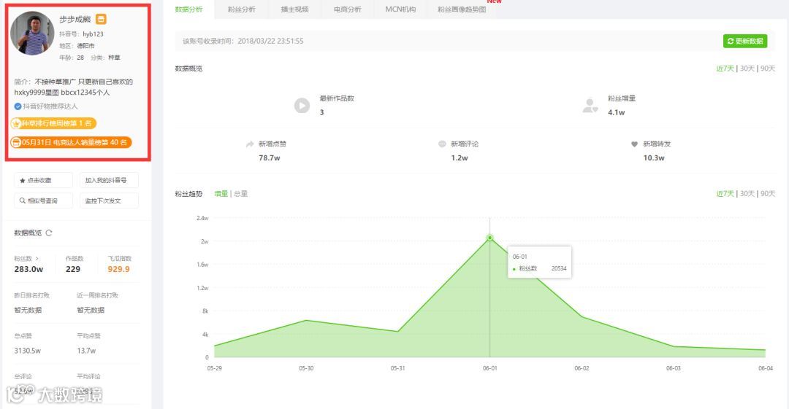The height and width of the screenshot is (409, 789).
Task: Open the profile avatar photo
Action: tap(32, 33)
